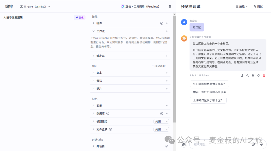This screenshot has height=151, width=271.
Task: Click the 人设与回复逻辑 heading
Action: [x=13, y=17]
